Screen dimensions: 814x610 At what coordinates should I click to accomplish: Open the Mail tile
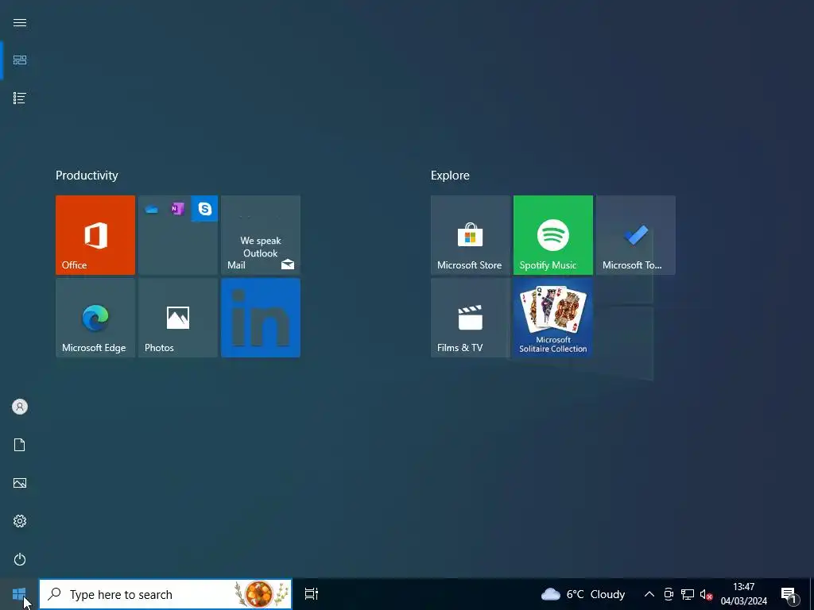[x=261, y=235]
